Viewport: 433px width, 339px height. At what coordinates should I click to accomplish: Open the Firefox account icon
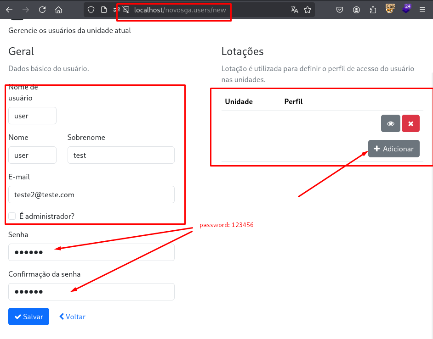356,10
